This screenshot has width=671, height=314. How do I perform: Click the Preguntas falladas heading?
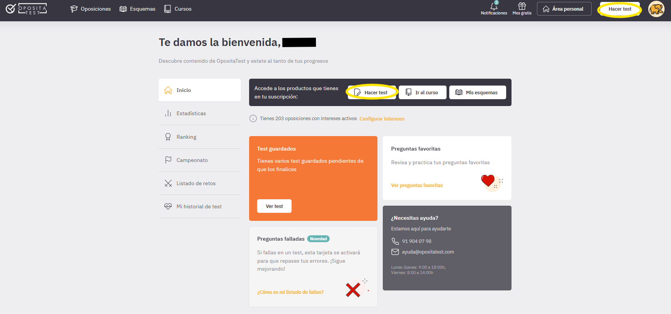click(x=281, y=239)
